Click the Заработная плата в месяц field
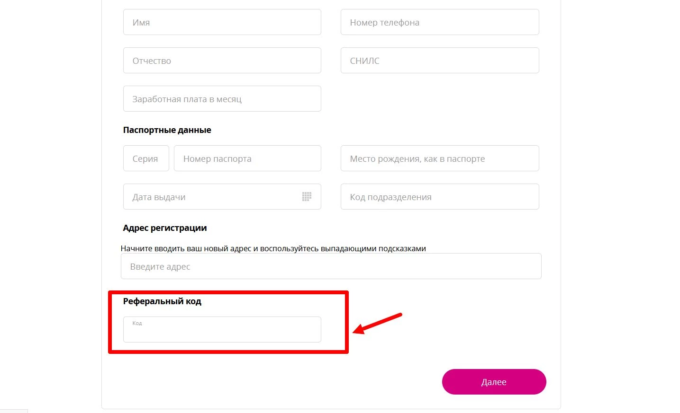 tap(222, 99)
